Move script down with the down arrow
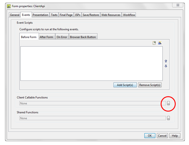The image size is (189, 145). point(166,66)
